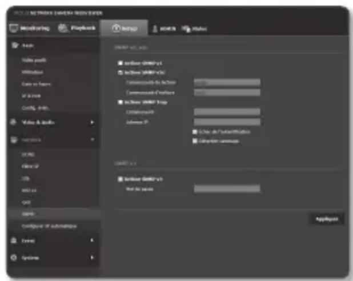353x281 pixels.
Task: Toggle the Activer SNMP v3 checkbox
Action: coord(120,179)
